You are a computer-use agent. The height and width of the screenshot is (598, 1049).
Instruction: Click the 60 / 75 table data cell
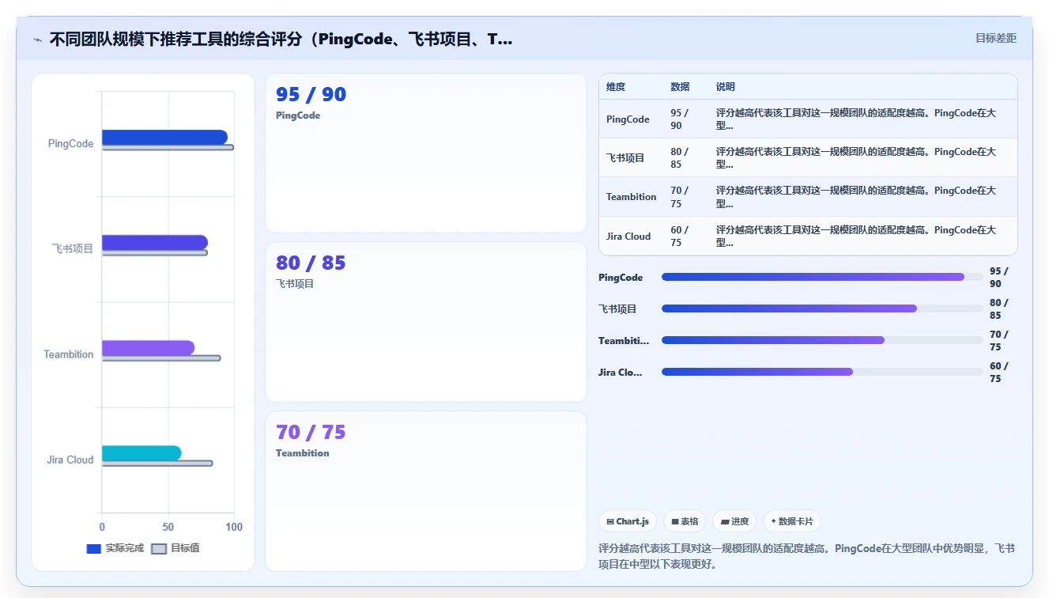(680, 237)
